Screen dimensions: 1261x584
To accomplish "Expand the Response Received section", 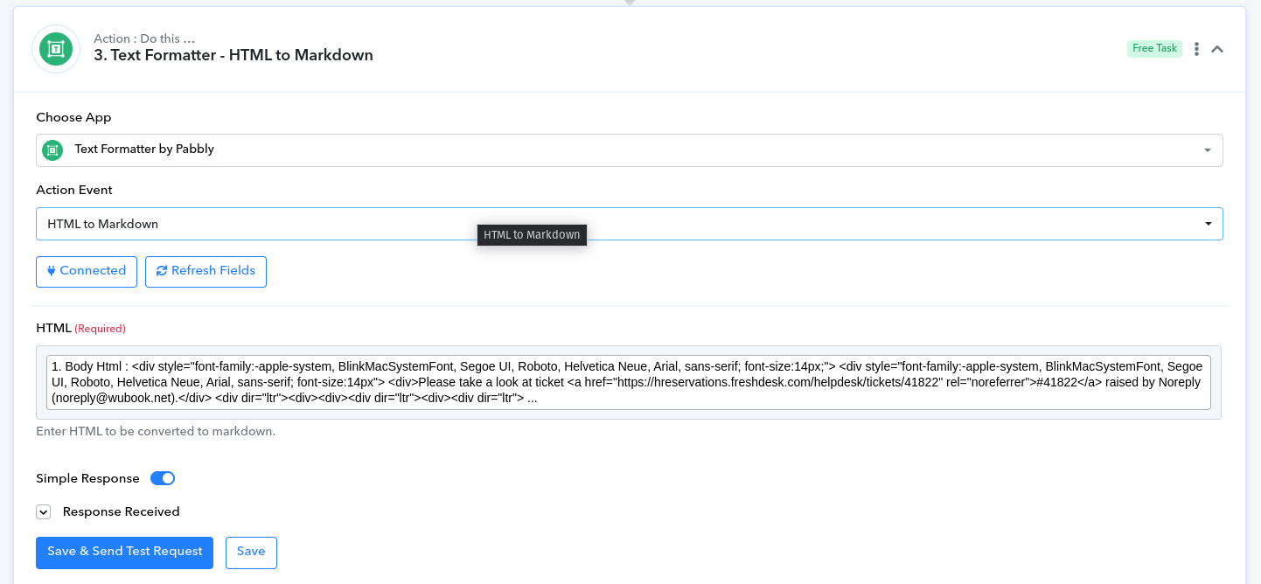I will tap(44, 512).
